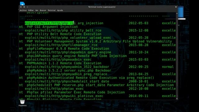This screenshot has height=112, width=199.
Task: Click the phpmoadmin_exec exploit line
Action: coord(58,59)
